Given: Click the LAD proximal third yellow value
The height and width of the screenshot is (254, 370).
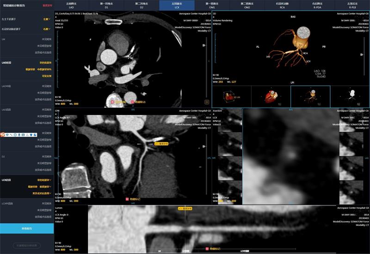Looking at the screenshot, I should click(47, 76).
